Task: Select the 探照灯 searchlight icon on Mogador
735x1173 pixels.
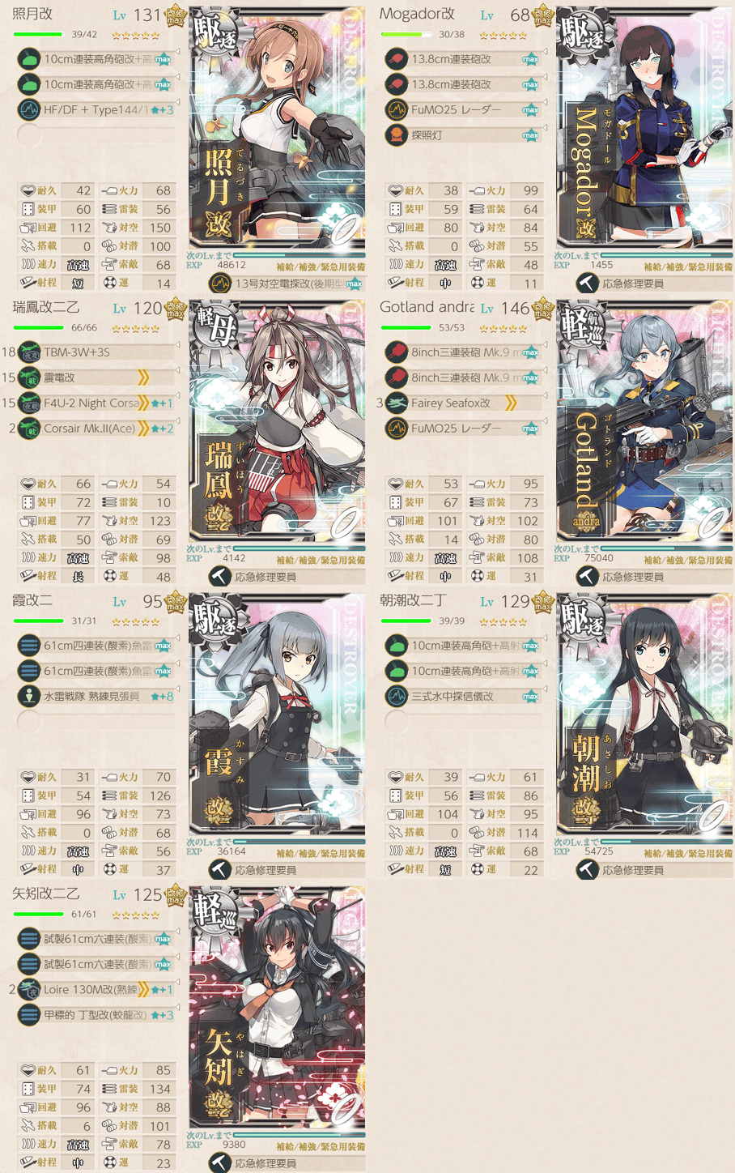Action: click(397, 134)
